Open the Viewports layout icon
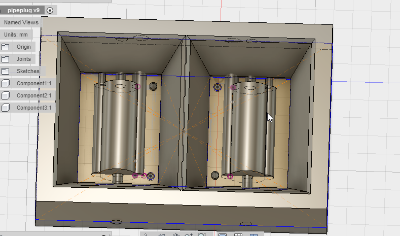Image resolution: width=400 pixels, height=236 pixels. click(x=253, y=234)
